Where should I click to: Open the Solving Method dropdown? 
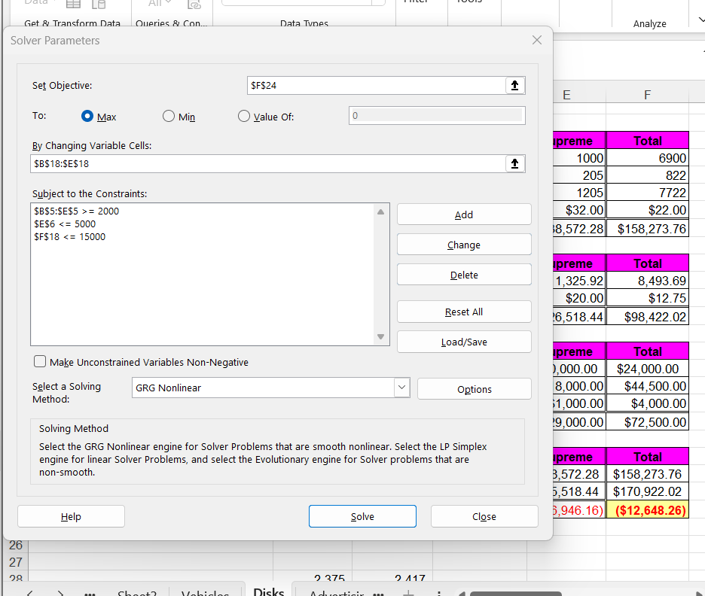402,388
